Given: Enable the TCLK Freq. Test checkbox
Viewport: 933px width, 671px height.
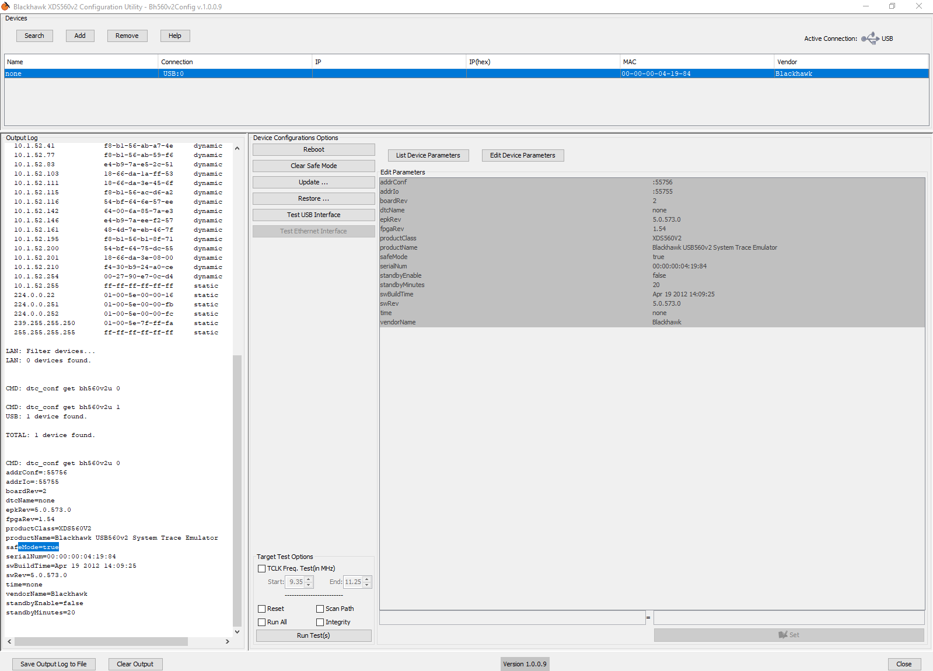Looking at the screenshot, I should click(262, 568).
